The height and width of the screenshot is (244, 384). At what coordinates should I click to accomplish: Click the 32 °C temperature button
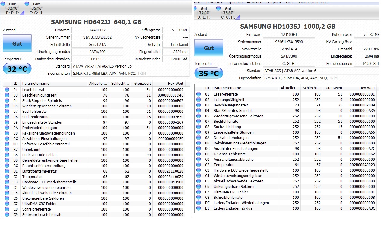17,69
